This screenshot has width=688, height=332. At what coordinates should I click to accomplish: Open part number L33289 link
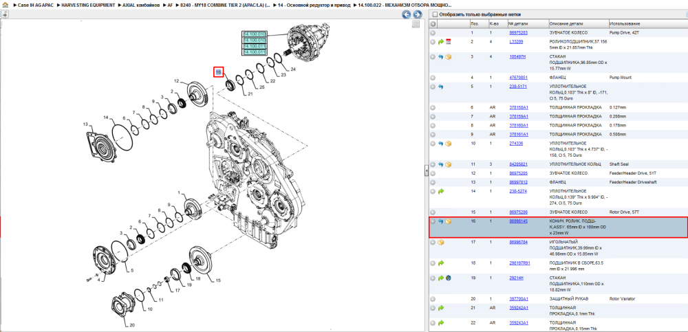(516, 42)
